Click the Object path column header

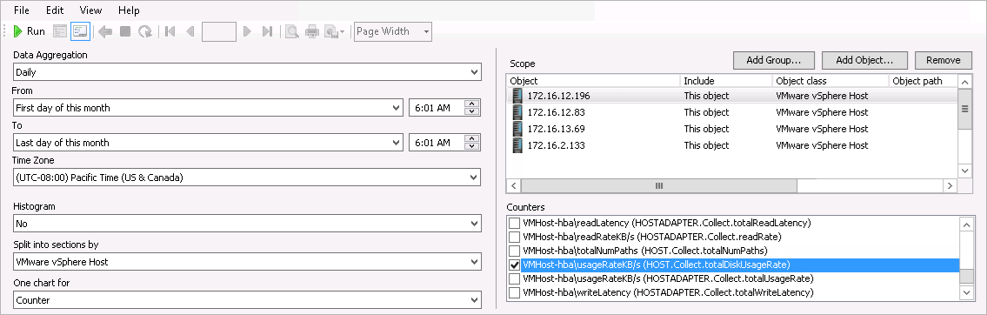click(923, 81)
